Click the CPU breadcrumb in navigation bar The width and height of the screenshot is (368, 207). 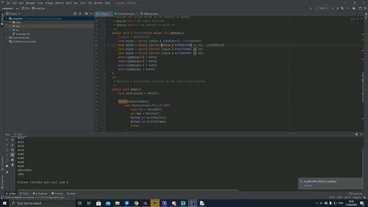pos(25,8)
